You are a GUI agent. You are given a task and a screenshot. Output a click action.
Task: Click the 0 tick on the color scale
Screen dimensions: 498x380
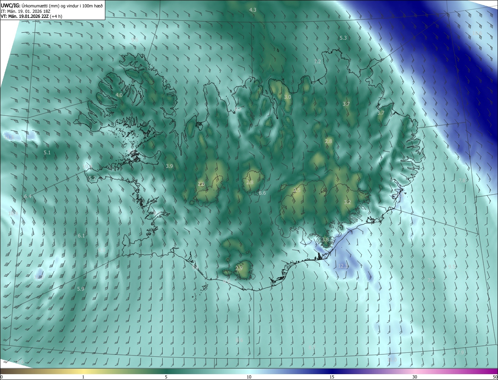2,377
